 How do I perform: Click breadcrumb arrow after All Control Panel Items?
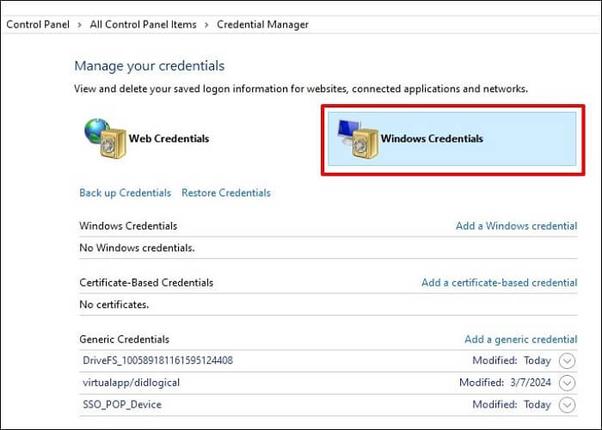coord(206,25)
